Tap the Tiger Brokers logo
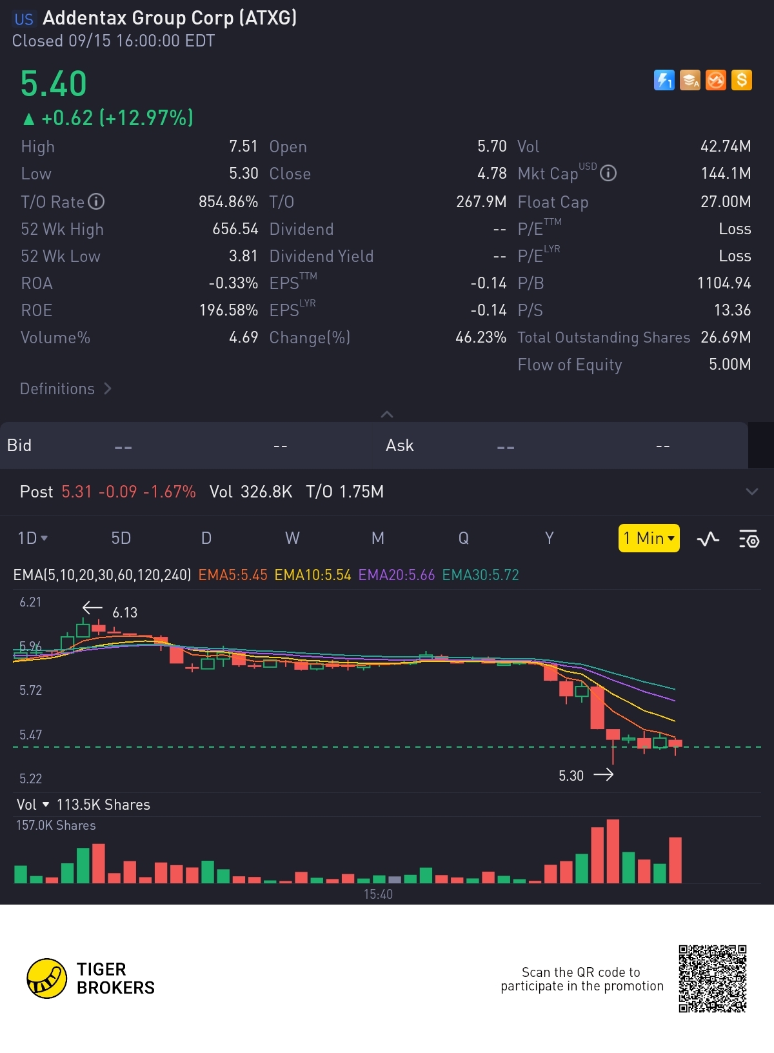Image resolution: width=774 pixels, height=1053 pixels. click(91, 978)
